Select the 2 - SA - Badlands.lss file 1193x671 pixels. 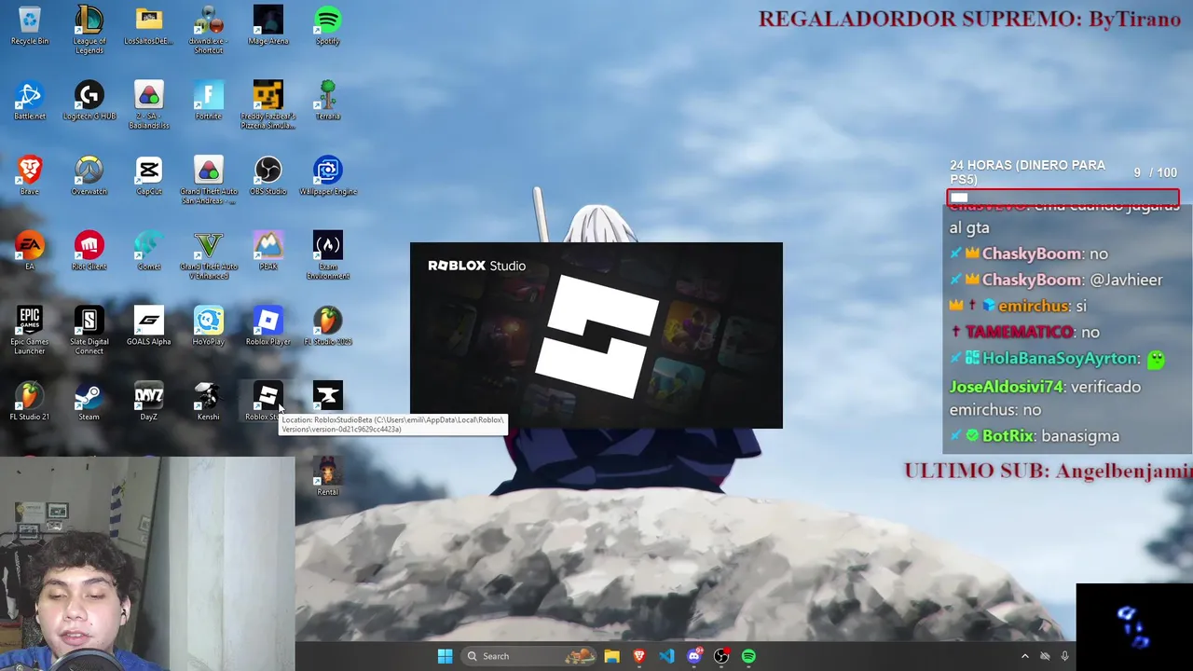149,105
